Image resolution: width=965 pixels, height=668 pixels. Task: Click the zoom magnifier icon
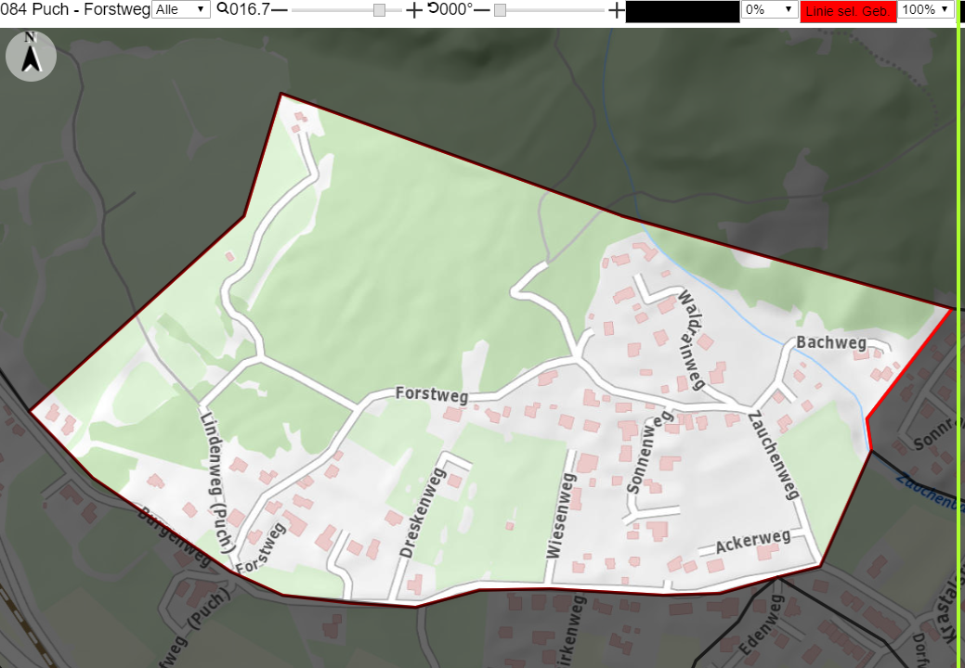click(223, 8)
